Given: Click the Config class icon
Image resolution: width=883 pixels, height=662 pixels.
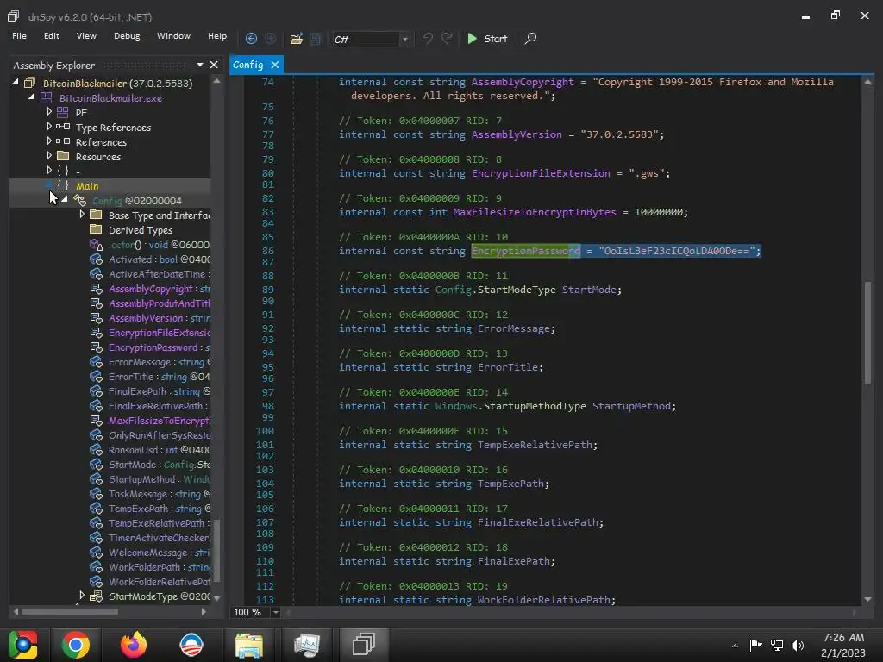Looking at the screenshot, I should (x=80, y=200).
